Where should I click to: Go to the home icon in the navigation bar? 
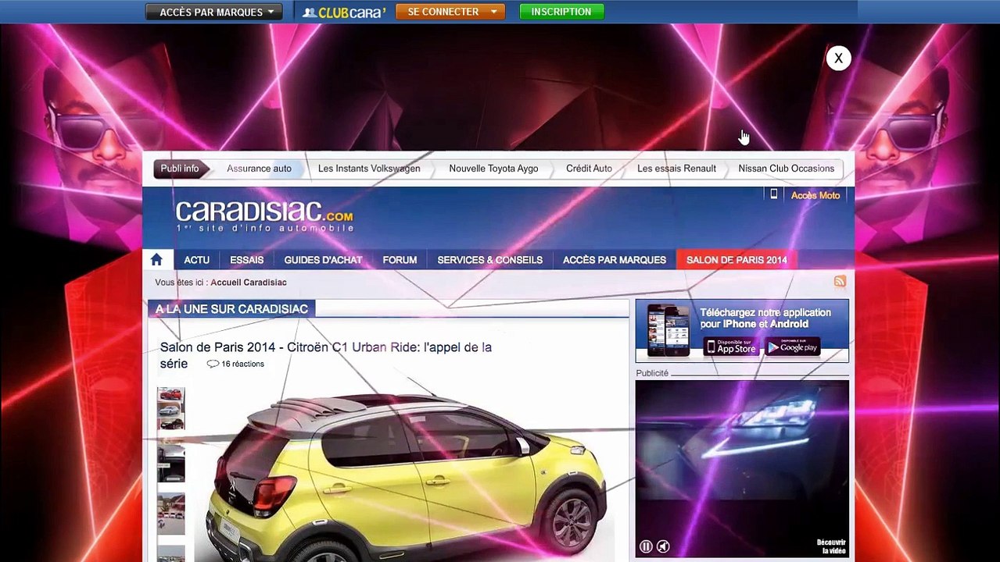tap(156, 259)
